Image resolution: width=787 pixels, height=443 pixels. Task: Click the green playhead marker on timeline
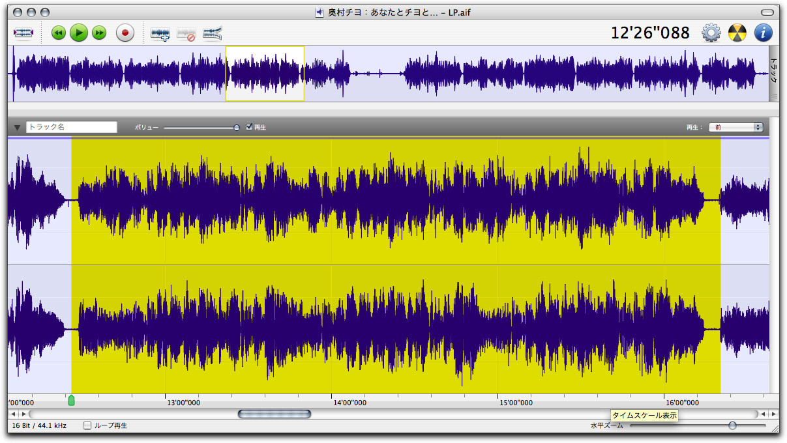tap(71, 400)
